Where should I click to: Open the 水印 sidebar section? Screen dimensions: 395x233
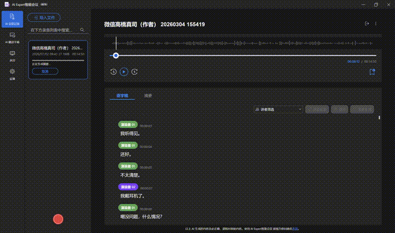(x=12, y=56)
